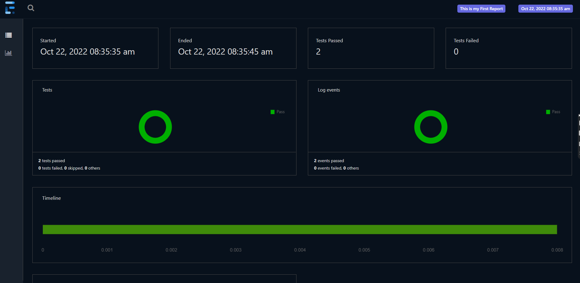Click the "Log events" chart title
The width and height of the screenshot is (580, 283).
point(329,90)
